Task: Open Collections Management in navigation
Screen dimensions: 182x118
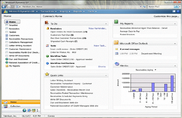Action: [x=21, y=42]
